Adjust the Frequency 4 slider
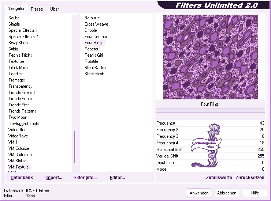271x201 pixels. click(210, 143)
